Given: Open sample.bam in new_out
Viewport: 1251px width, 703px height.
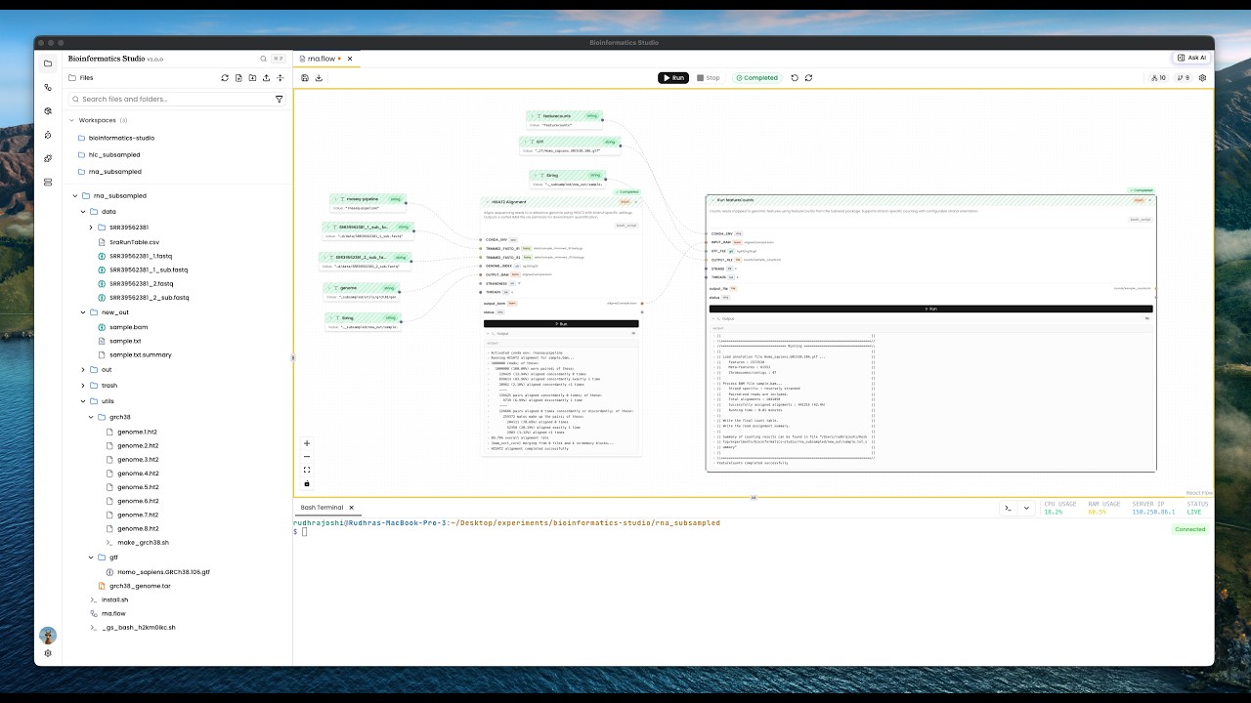Looking at the screenshot, I should tap(128, 327).
